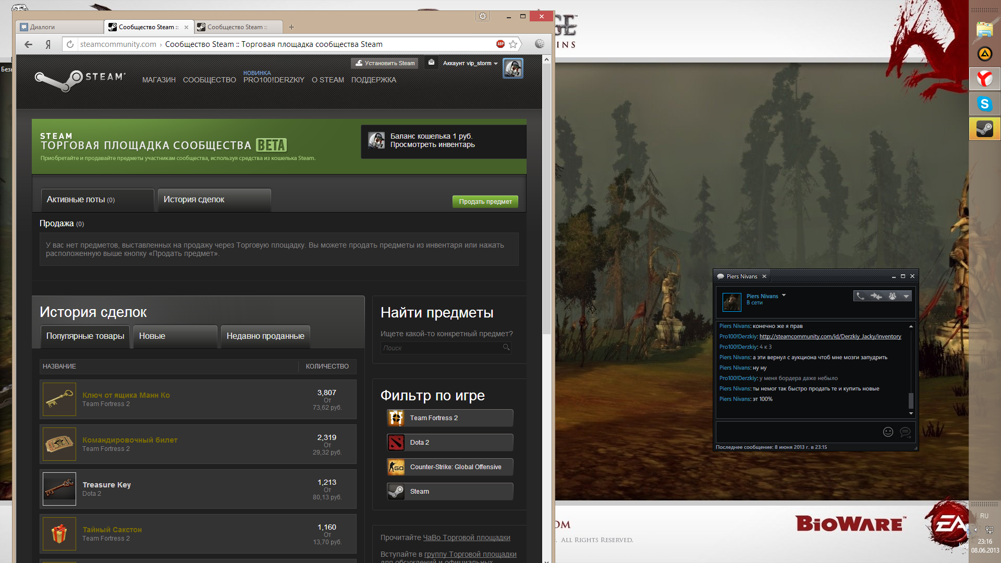Click the 'Тайный Сакстон' gift item icon
The width and height of the screenshot is (1001, 563).
pos(59,534)
